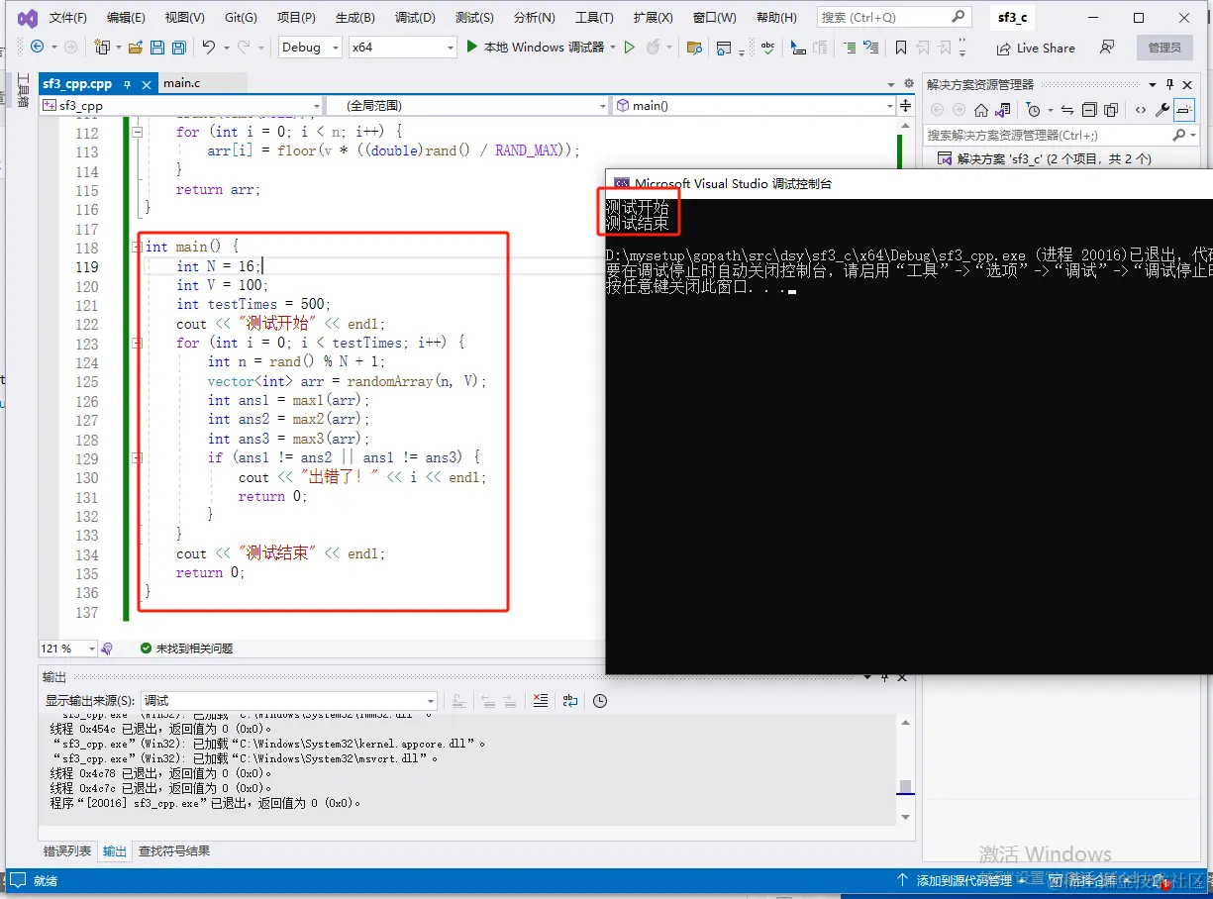The width and height of the screenshot is (1213, 899).
Task: Toggle a bookmark with the bookmark icon
Action: tap(900, 48)
